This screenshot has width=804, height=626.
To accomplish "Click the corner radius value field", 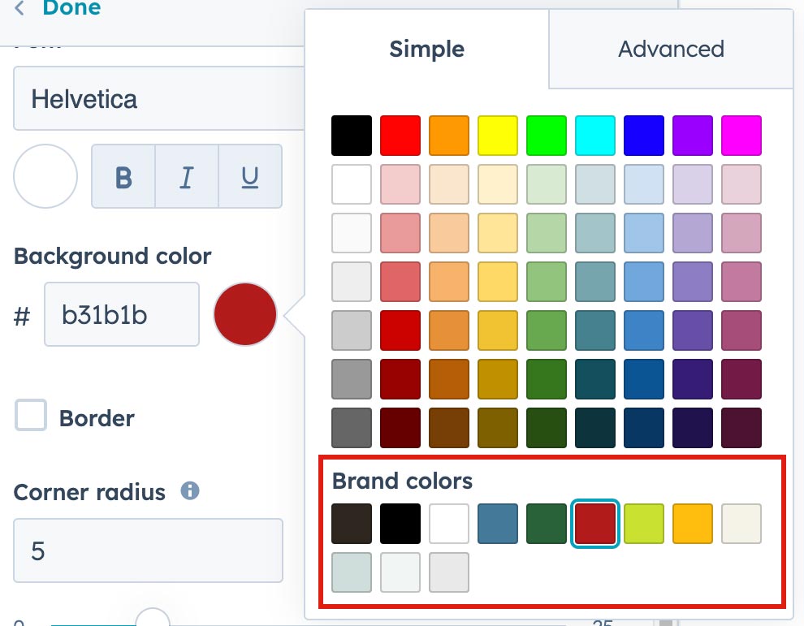I will [x=148, y=551].
